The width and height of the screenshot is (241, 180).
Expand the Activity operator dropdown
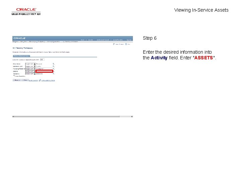coord(30,71)
